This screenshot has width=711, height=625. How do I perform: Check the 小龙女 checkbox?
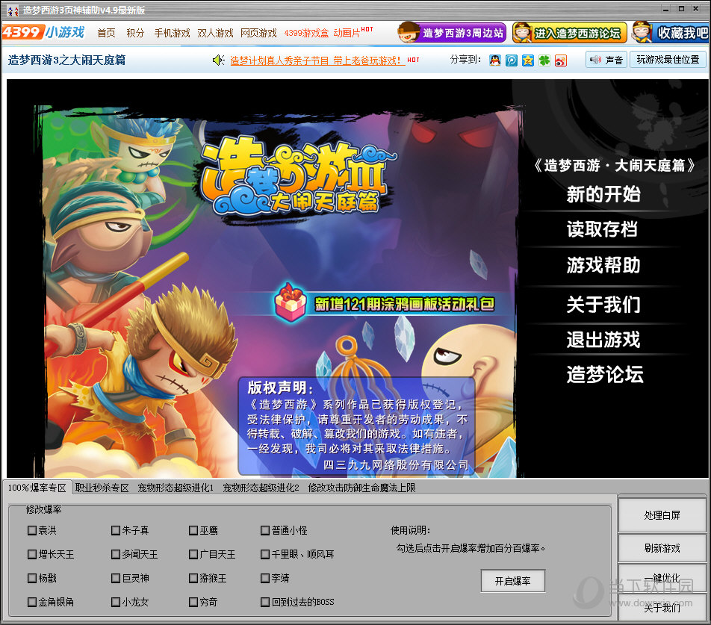coord(116,603)
